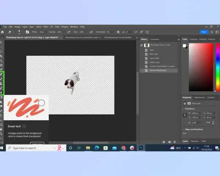This screenshot has height=176, width=220.
Task: Select the Hand tool
Action: [1, 129]
